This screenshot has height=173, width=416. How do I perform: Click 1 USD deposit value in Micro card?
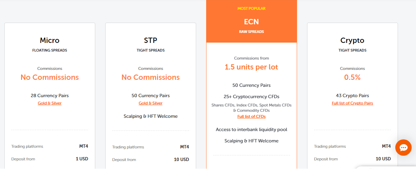[82, 159]
